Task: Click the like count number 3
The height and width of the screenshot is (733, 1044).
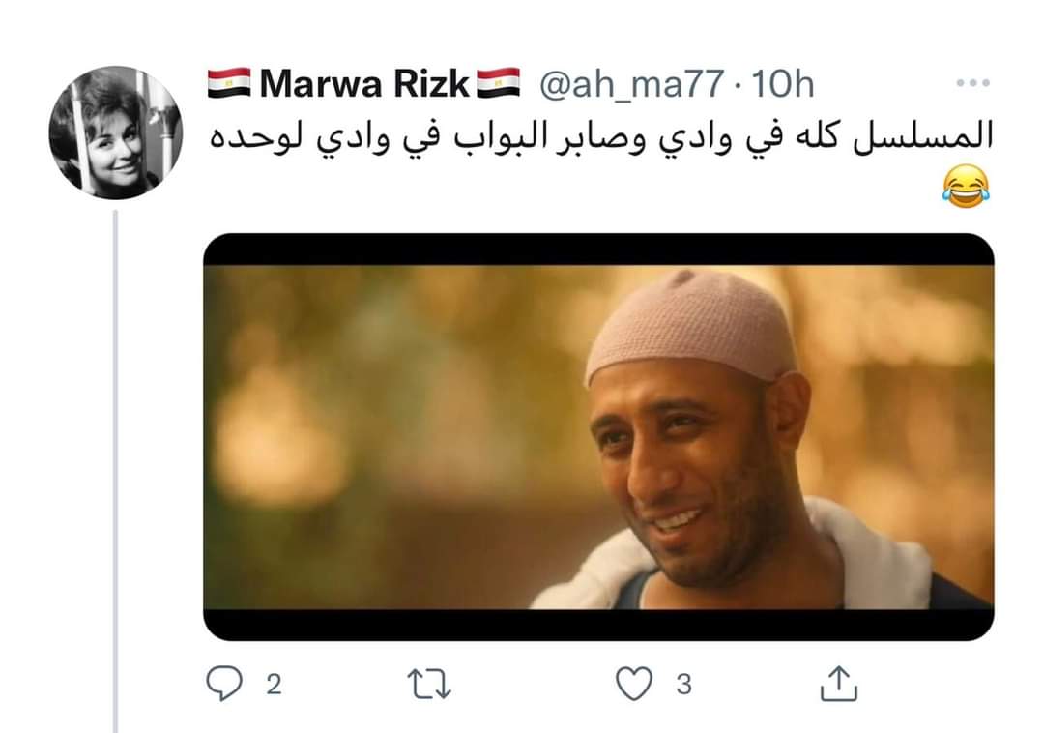Action: pos(683,685)
